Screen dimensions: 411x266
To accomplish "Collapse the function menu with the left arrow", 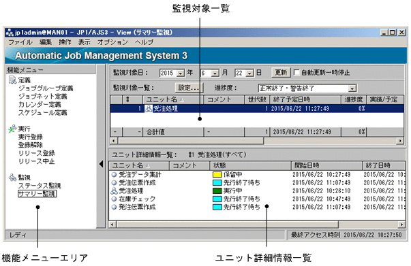I will (x=101, y=164).
